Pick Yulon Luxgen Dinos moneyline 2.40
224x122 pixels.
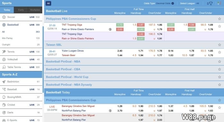tap(120, 51)
